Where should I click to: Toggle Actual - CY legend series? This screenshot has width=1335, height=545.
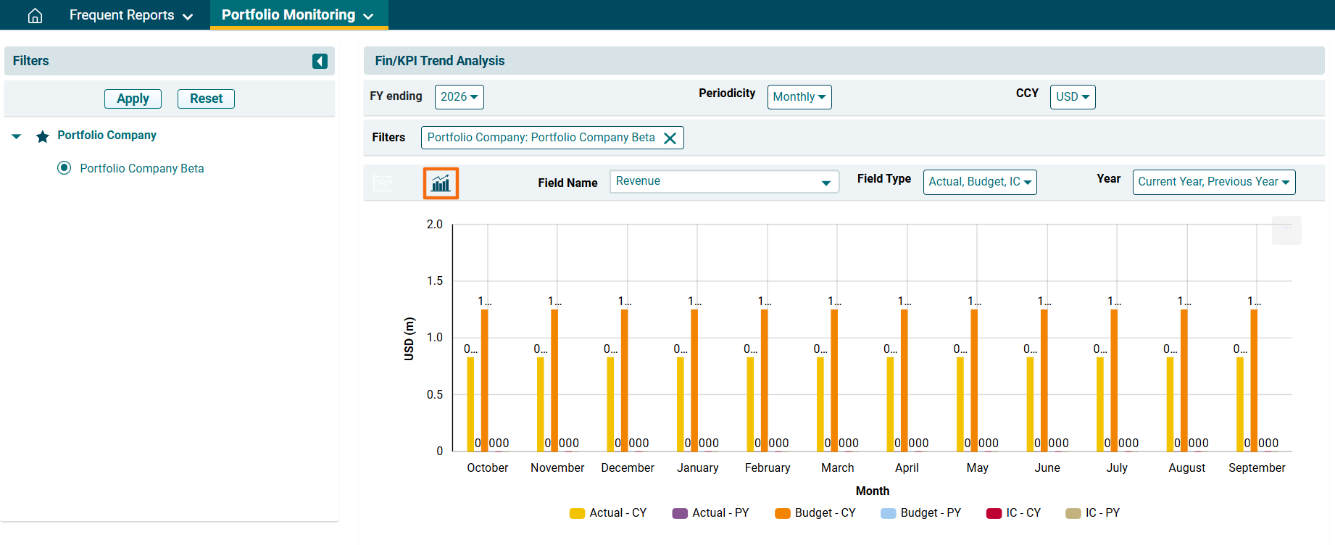click(x=607, y=513)
